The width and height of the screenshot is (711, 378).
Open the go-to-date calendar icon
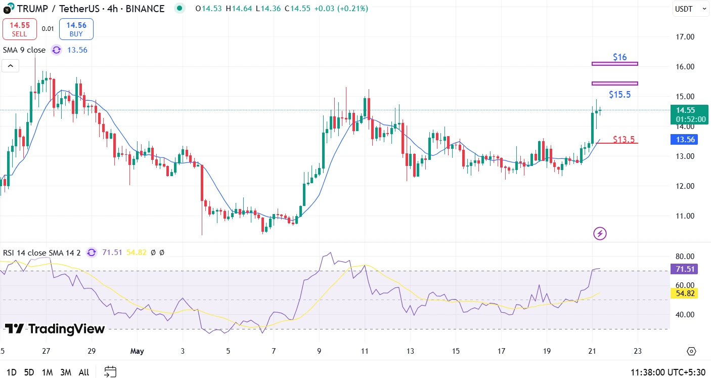click(111, 372)
